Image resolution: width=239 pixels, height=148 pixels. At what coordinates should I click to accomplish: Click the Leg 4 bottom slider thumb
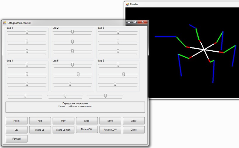27,84
